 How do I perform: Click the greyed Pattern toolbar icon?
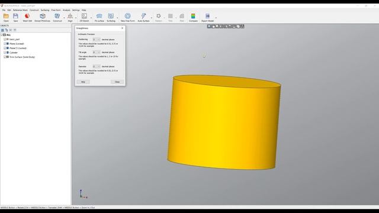tap(159, 16)
